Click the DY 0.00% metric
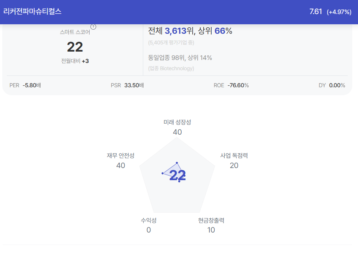The width and height of the screenshot is (358, 253). coord(332,85)
